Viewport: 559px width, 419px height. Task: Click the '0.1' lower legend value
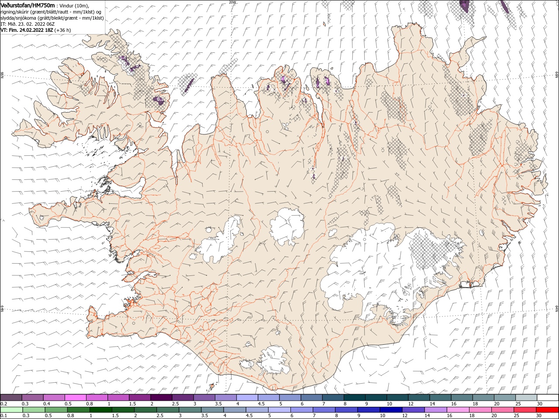[x=3, y=416]
